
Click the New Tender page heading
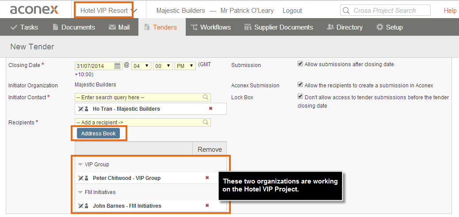pyautogui.click(x=32, y=46)
